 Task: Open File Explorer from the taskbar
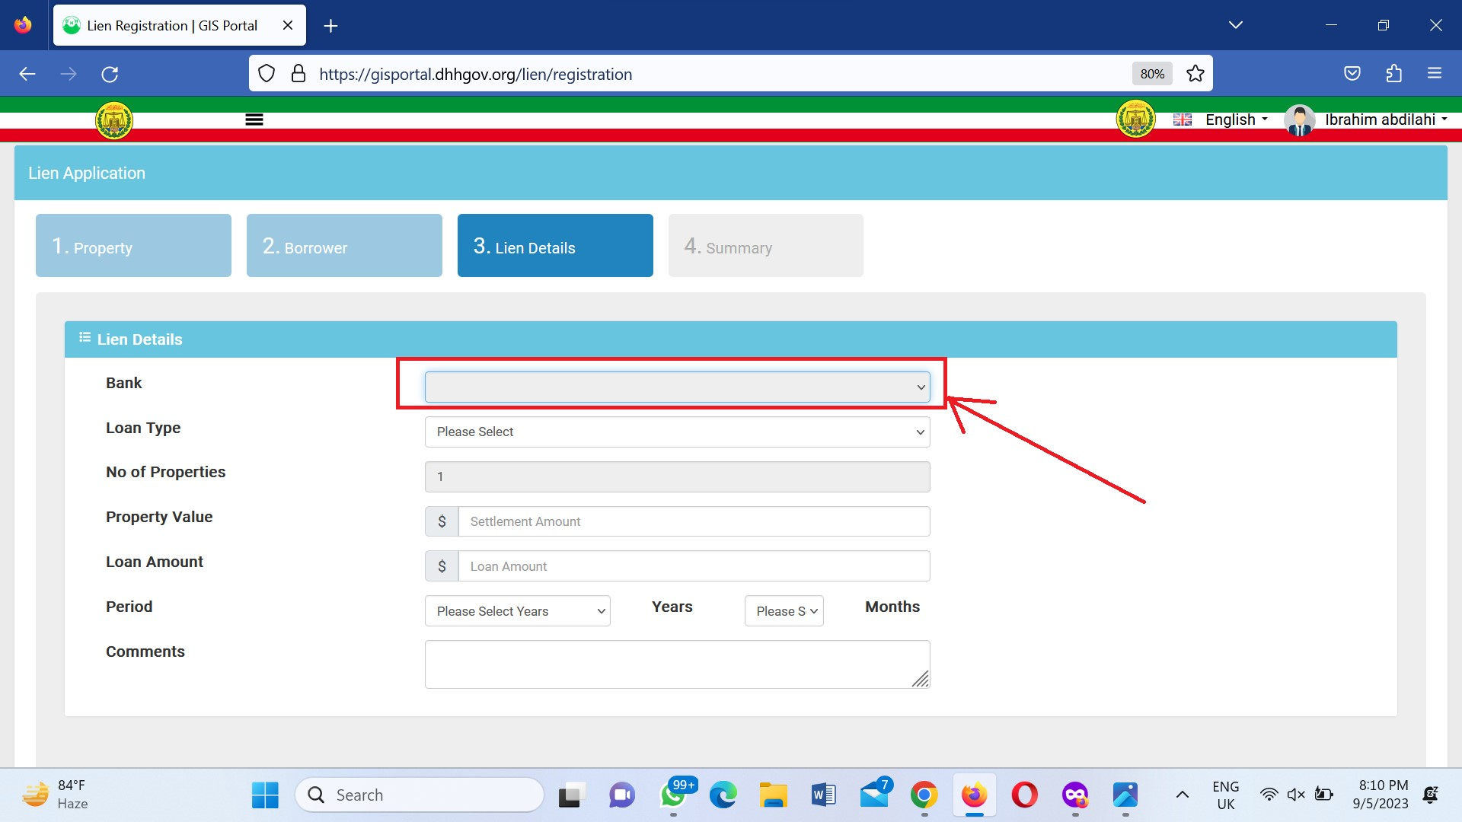[x=774, y=795]
